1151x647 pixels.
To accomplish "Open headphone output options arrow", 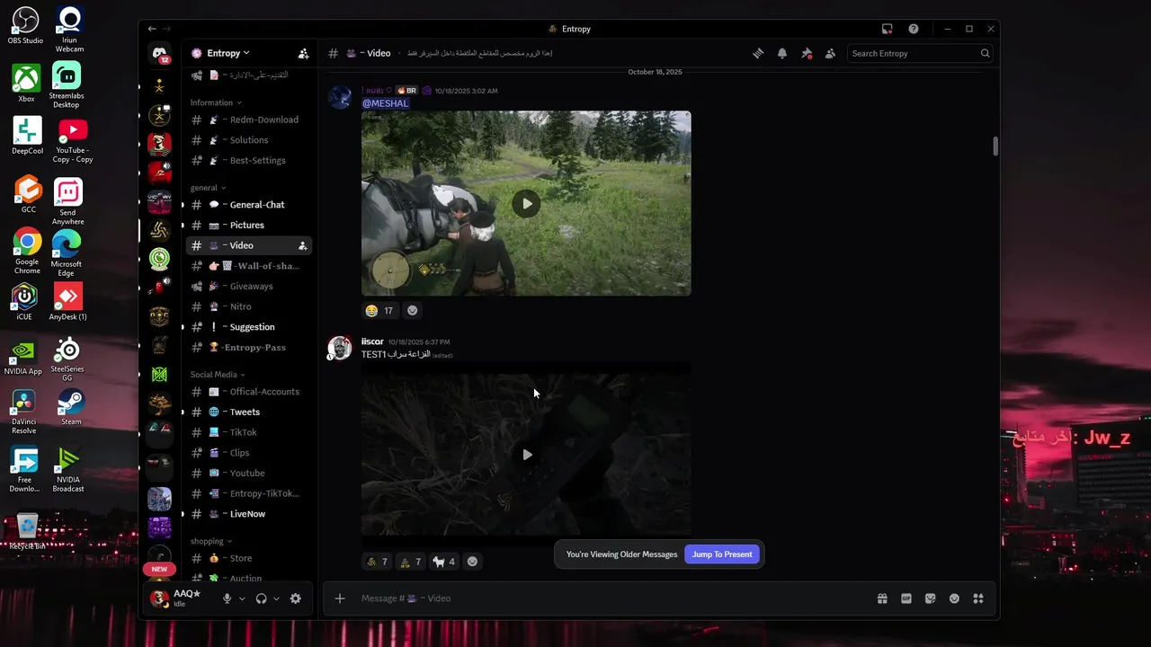I will click(276, 598).
